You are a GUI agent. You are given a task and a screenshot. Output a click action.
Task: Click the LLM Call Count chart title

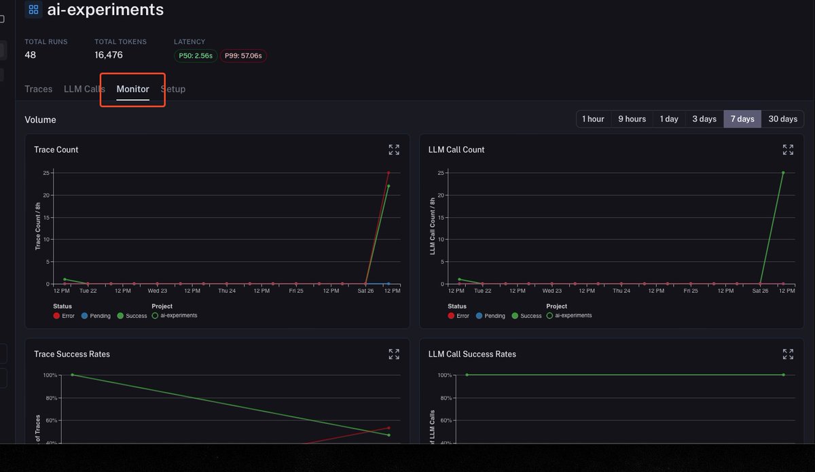coord(456,150)
